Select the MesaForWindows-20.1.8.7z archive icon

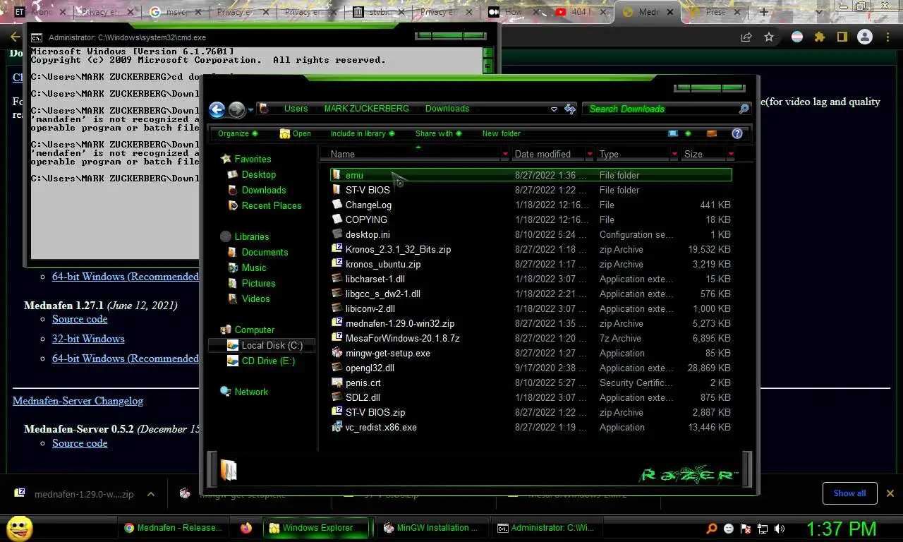click(337, 338)
